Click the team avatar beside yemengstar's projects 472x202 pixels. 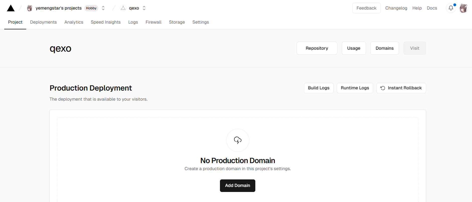(30, 8)
